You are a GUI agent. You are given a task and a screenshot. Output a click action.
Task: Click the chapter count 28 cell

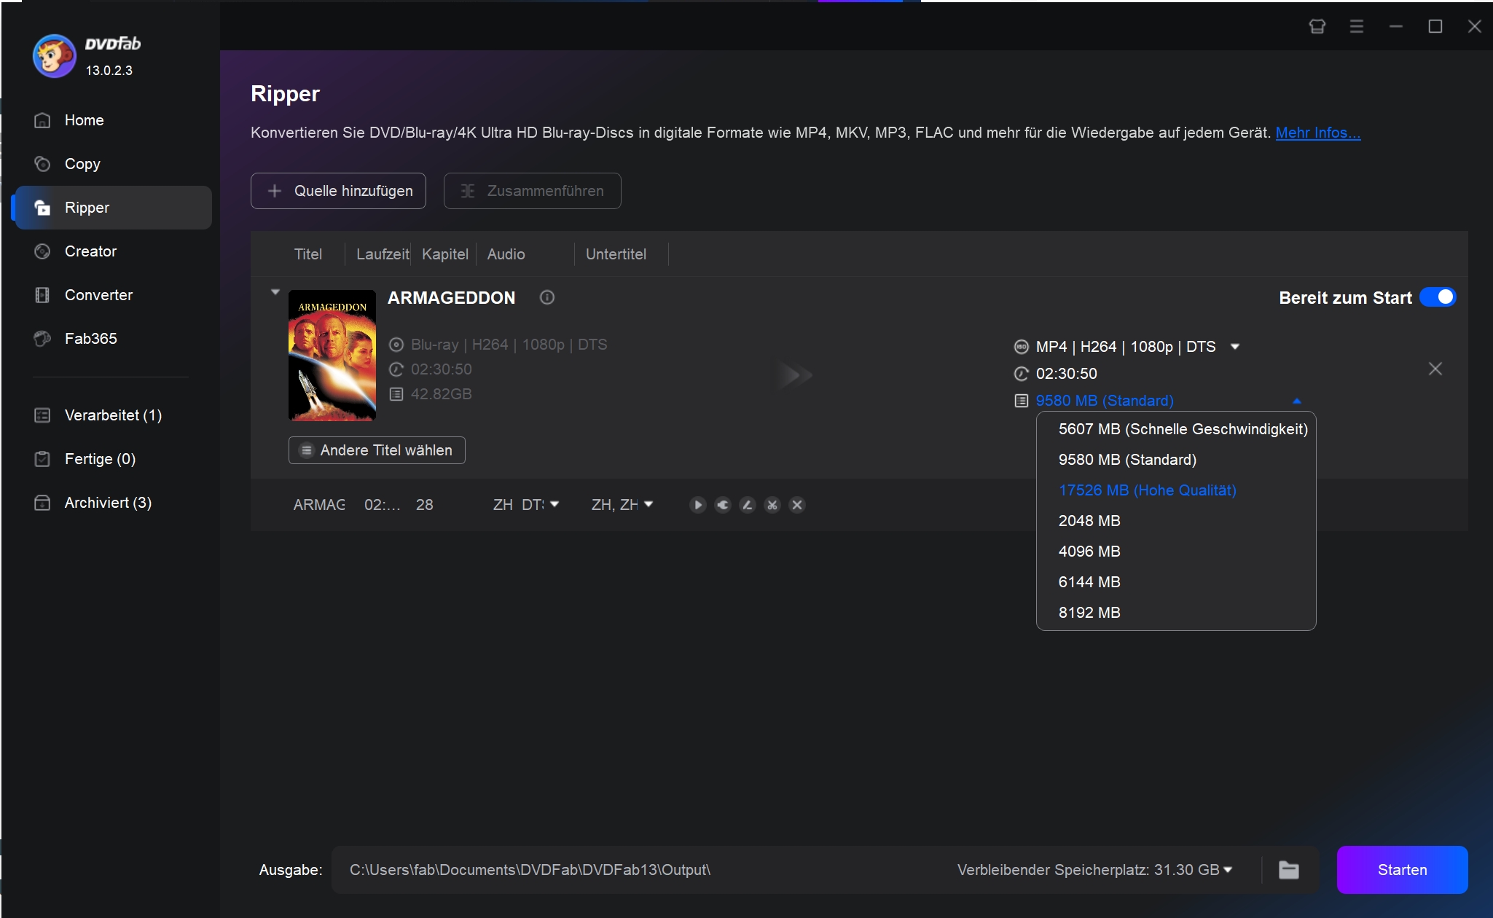[425, 505]
